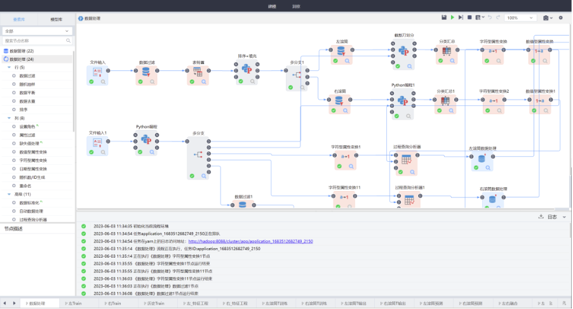Click the download icon in the log panel
573x309 pixels.
(x=541, y=216)
